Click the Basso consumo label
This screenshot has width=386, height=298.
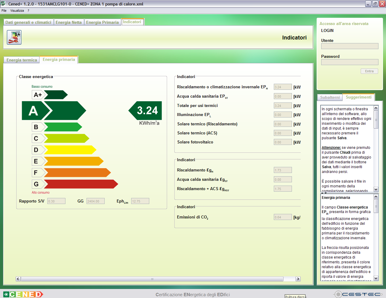(42, 86)
